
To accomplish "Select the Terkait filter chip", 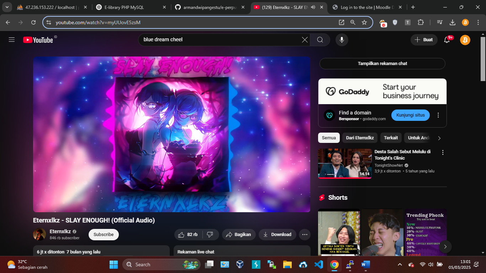I will click(x=391, y=138).
